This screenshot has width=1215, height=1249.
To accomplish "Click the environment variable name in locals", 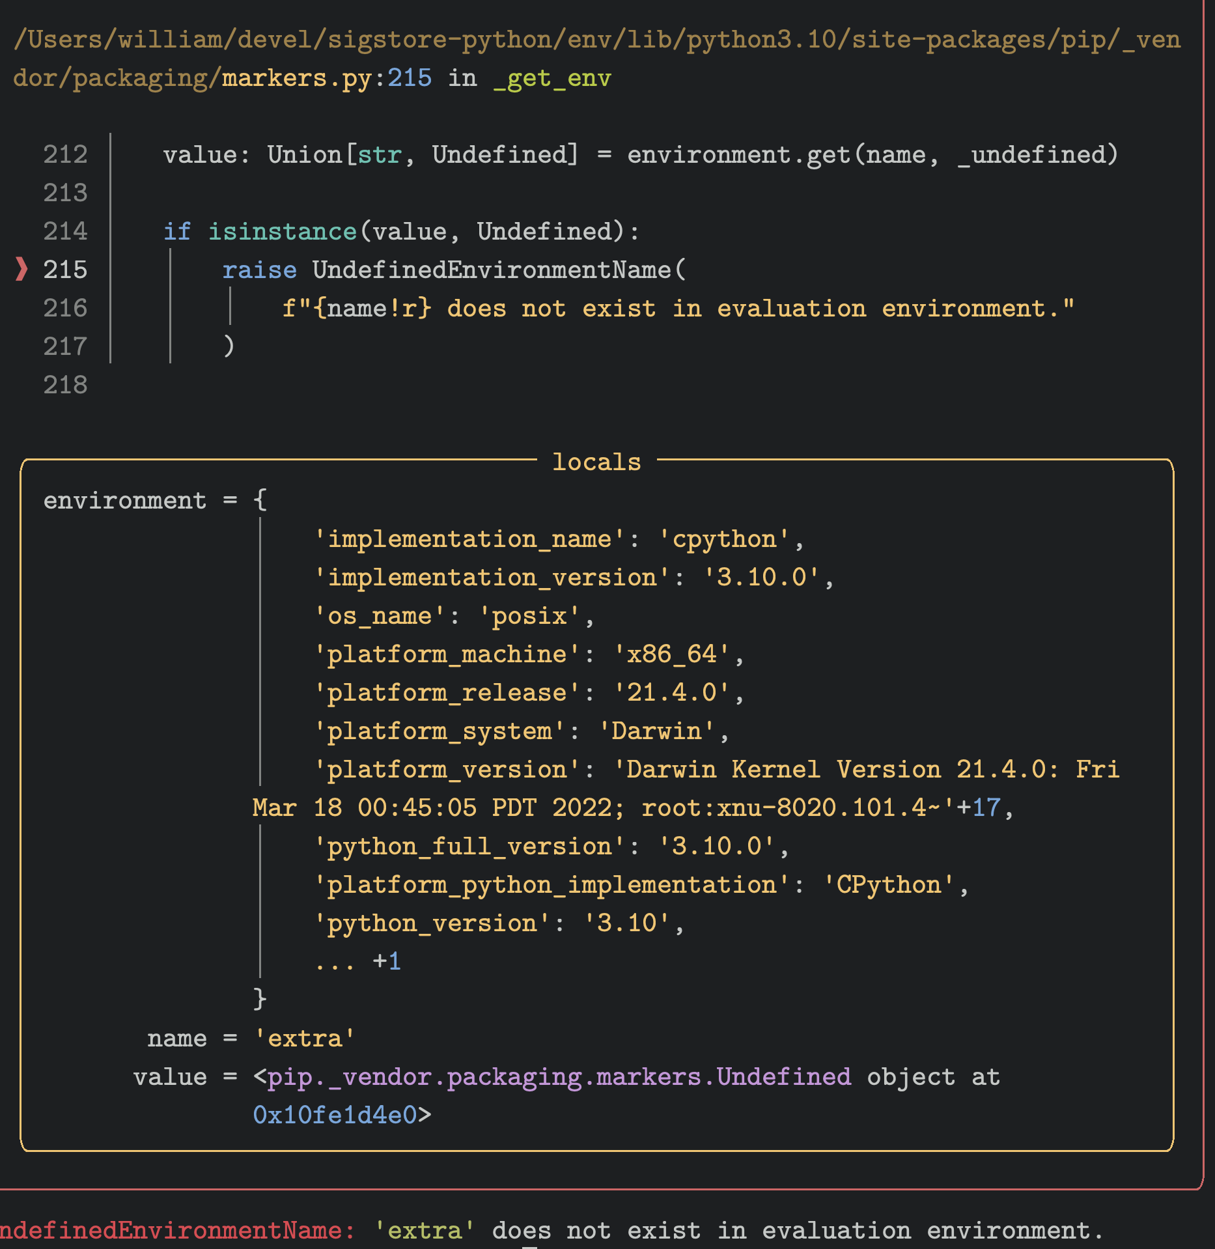I will coord(124,500).
